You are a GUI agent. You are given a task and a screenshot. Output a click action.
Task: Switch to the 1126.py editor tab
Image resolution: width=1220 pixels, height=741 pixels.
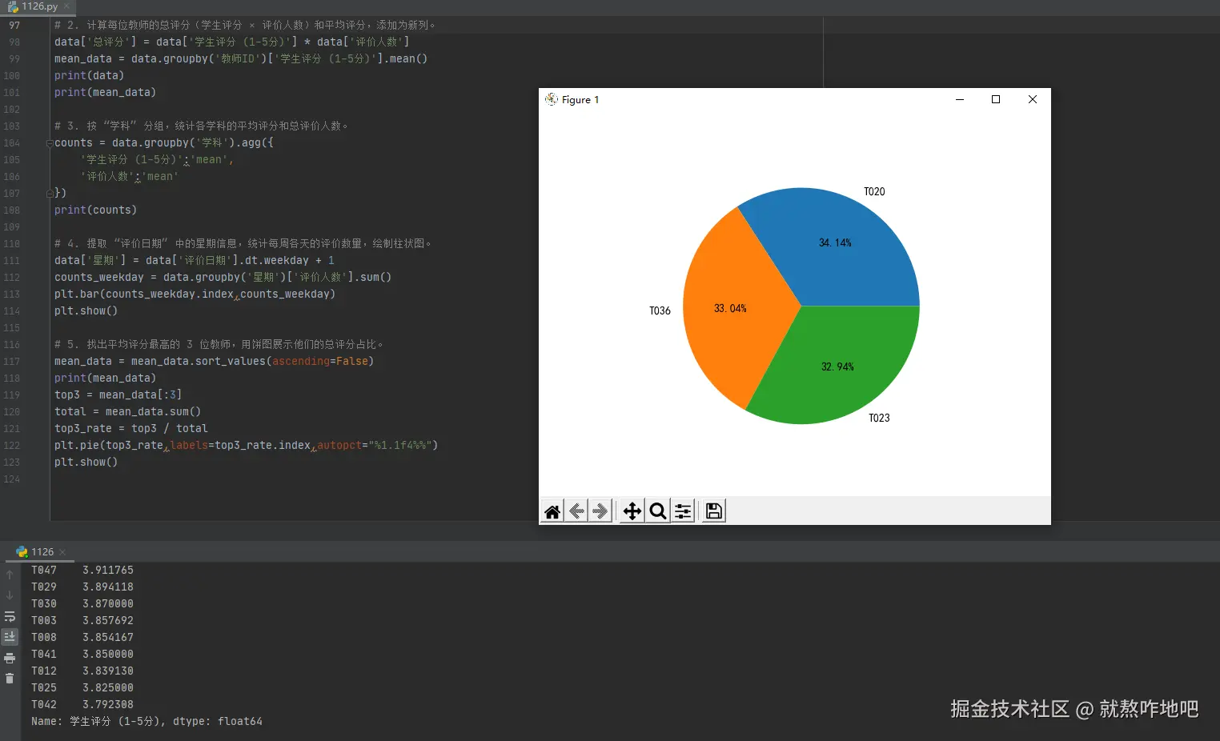coord(38,6)
